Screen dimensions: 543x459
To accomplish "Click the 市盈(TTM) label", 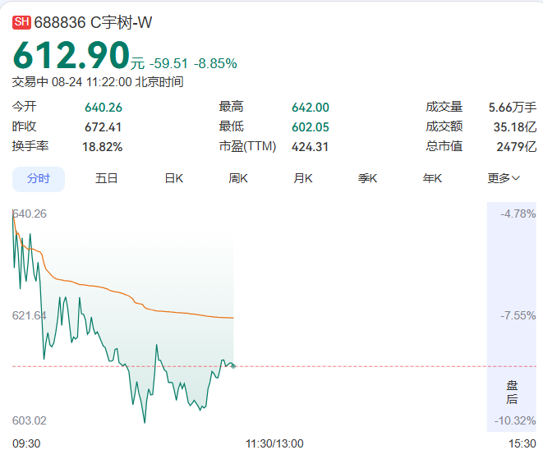I will pyautogui.click(x=247, y=146).
